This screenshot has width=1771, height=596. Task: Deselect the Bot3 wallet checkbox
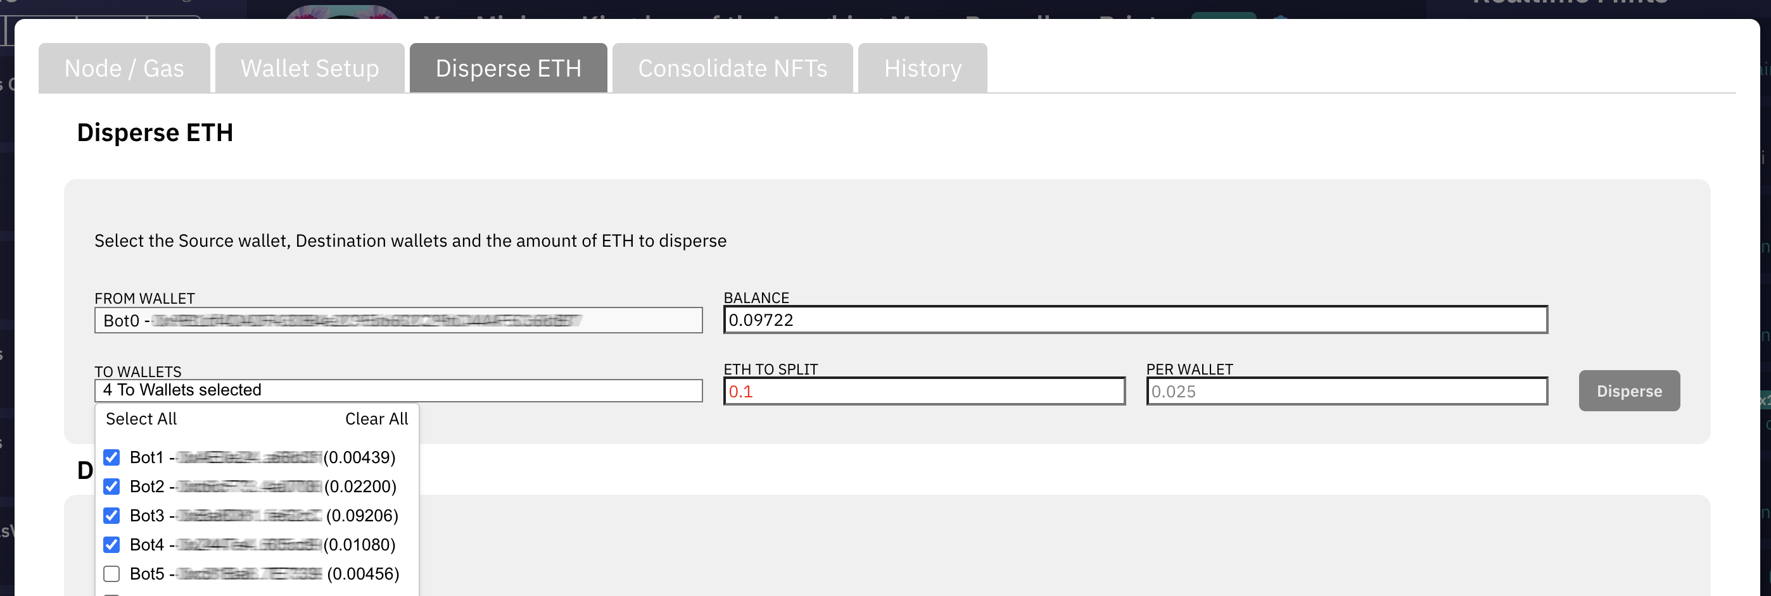click(111, 516)
